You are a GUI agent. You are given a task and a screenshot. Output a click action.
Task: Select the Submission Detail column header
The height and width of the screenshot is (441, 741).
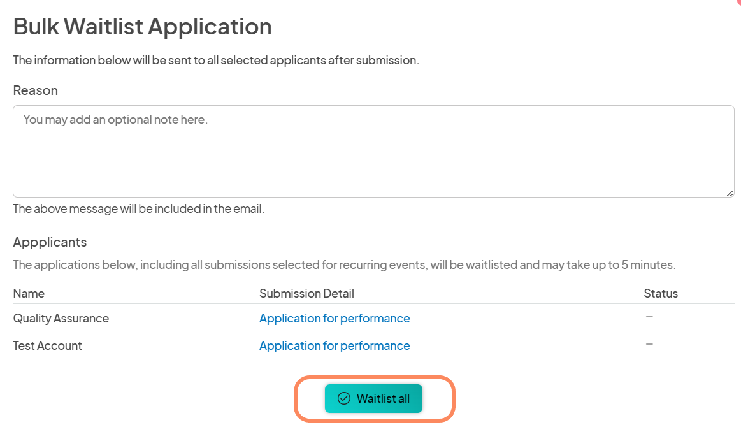[x=306, y=293]
